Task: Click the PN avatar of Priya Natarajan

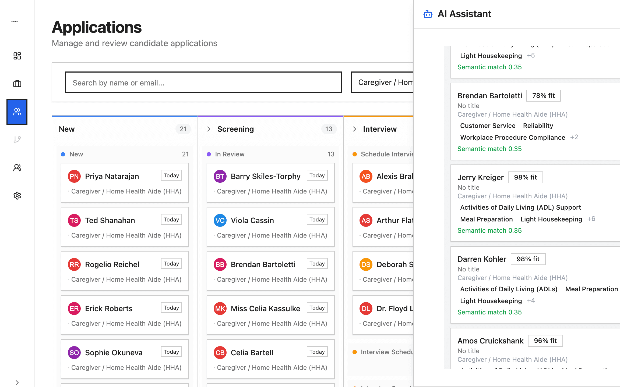Action: 74,176
